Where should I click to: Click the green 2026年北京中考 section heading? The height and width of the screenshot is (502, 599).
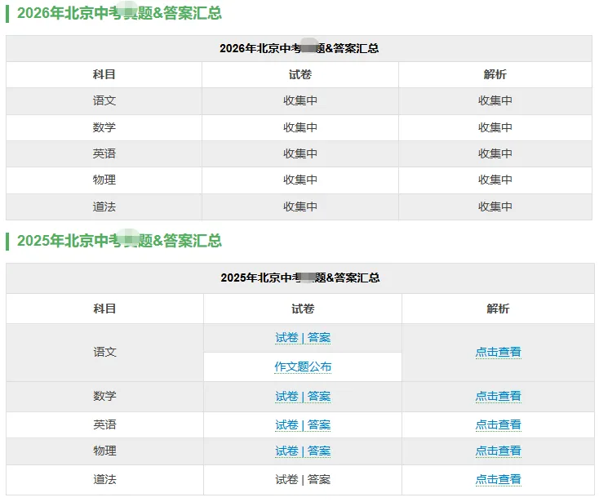tap(119, 13)
